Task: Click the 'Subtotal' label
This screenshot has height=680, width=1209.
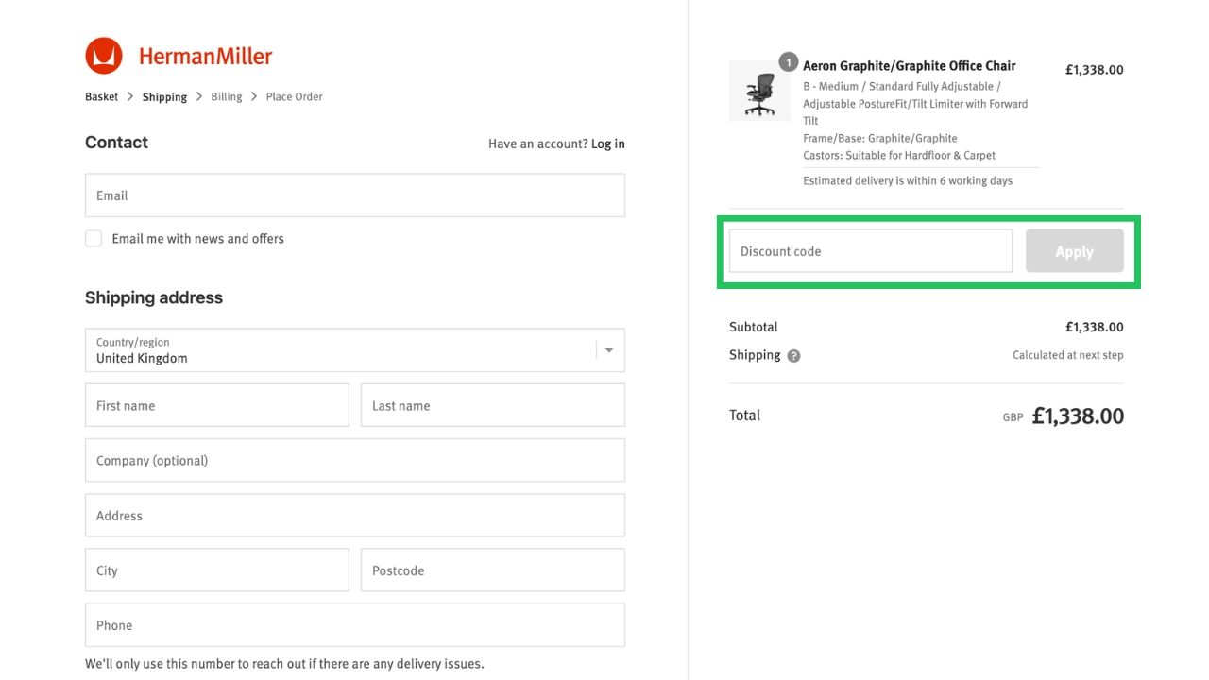Action: pos(754,327)
